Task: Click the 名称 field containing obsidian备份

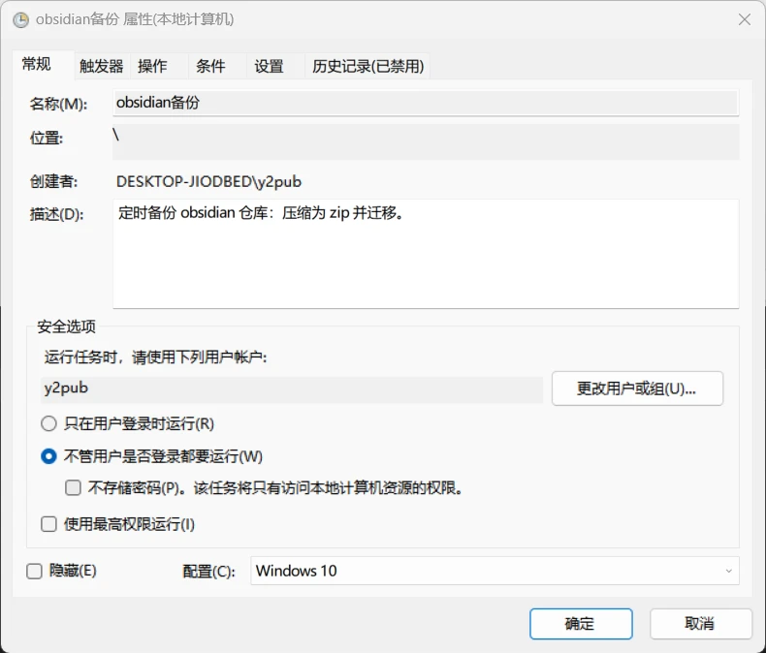Action: (425, 103)
